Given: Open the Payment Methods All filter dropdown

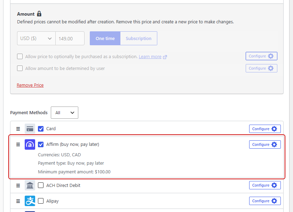Looking at the screenshot, I should click(x=64, y=112).
